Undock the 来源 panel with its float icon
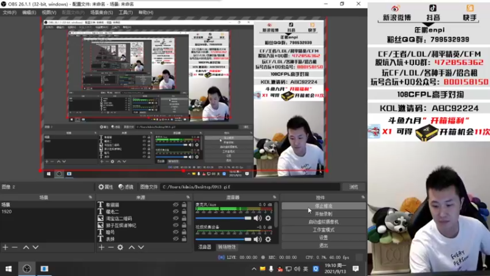The height and width of the screenshot is (276, 490). [x=188, y=197]
